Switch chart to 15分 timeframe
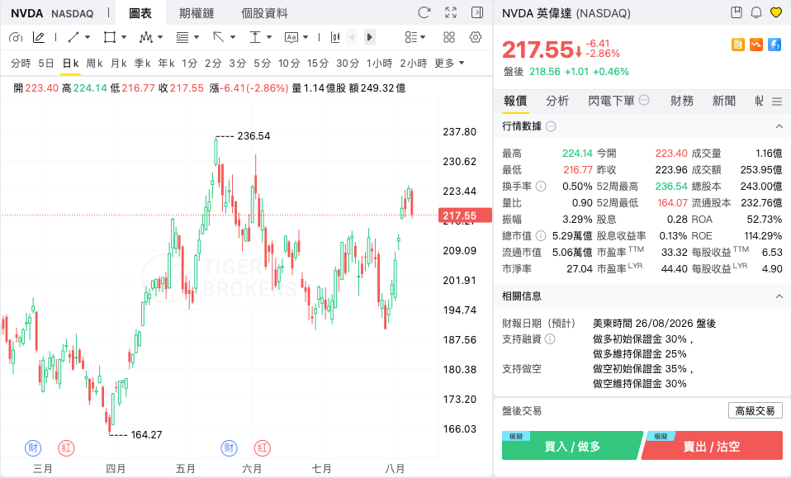Viewport: 791px width, 478px height. 318,63
